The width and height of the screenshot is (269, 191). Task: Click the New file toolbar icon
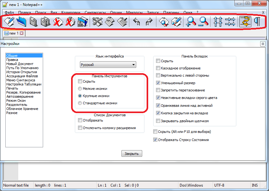point(9,22)
